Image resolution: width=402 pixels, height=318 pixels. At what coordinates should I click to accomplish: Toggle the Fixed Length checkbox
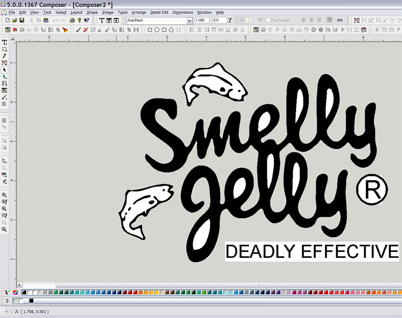[x=268, y=20]
